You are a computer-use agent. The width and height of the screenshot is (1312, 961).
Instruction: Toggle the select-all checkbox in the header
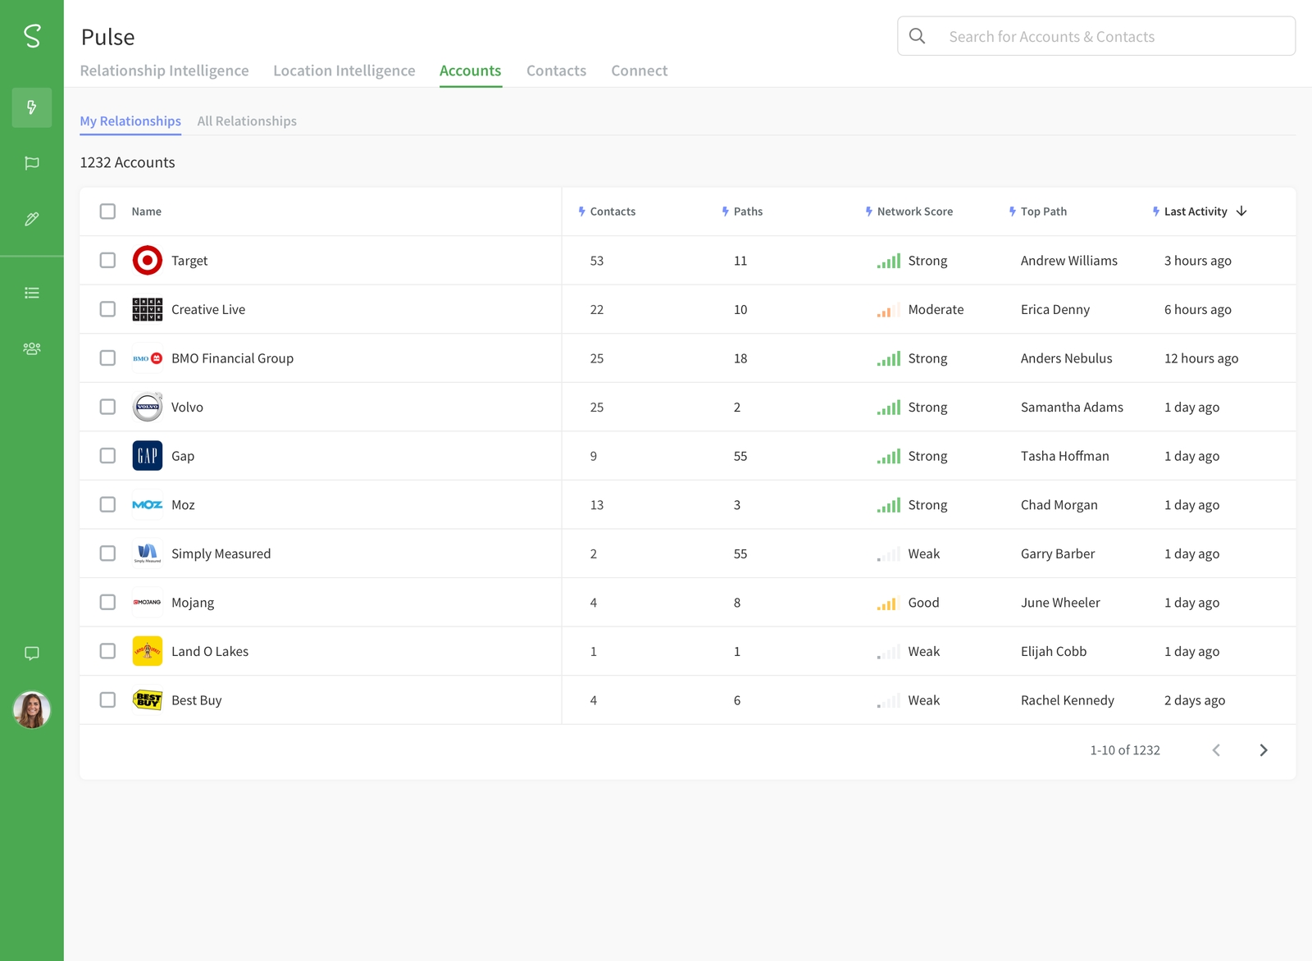tap(107, 212)
